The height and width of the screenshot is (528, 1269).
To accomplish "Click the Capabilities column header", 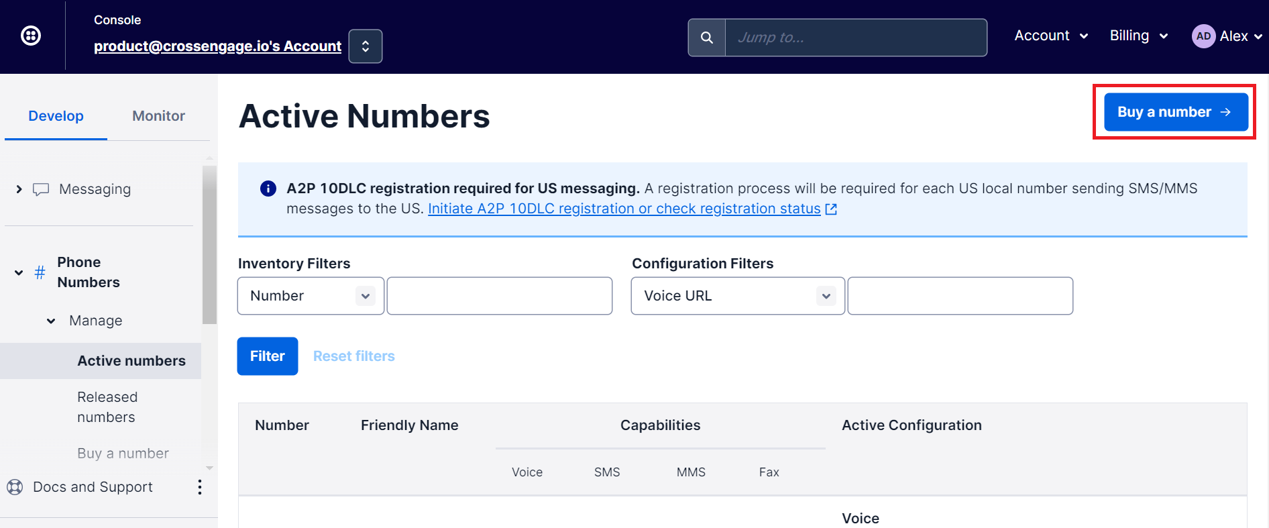I will click(x=660, y=425).
